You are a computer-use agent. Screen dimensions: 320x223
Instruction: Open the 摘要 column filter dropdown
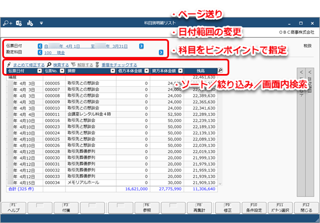(113, 71)
